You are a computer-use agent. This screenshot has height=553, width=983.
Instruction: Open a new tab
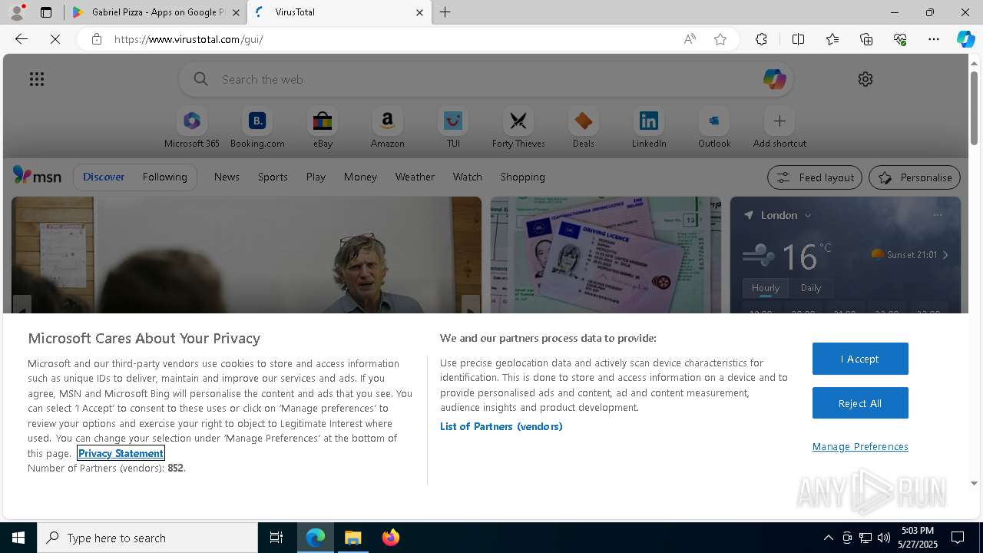[445, 12]
